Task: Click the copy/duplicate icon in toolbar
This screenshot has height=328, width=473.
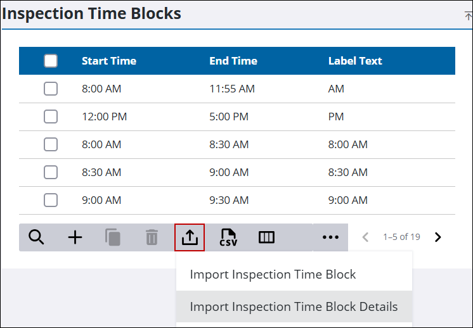Action: (113, 237)
